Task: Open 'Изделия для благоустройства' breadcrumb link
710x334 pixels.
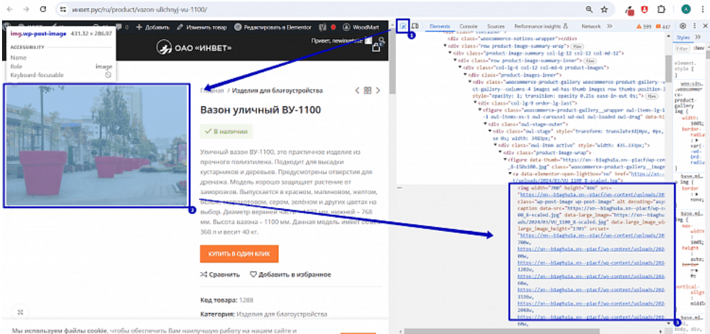Action: click(278, 90)
